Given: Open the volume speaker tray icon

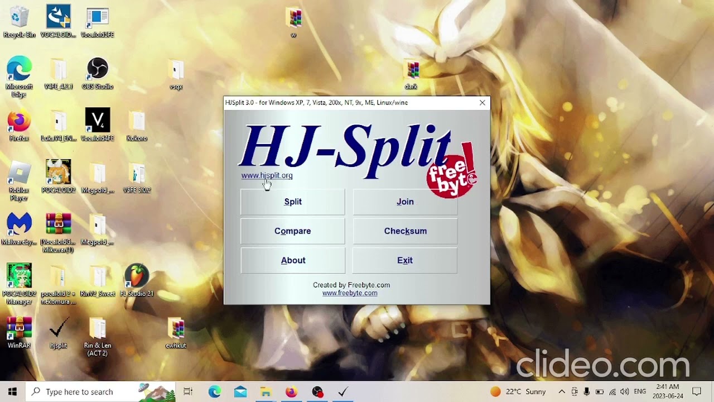Looking at the screenshot, I should click(625, 392).
